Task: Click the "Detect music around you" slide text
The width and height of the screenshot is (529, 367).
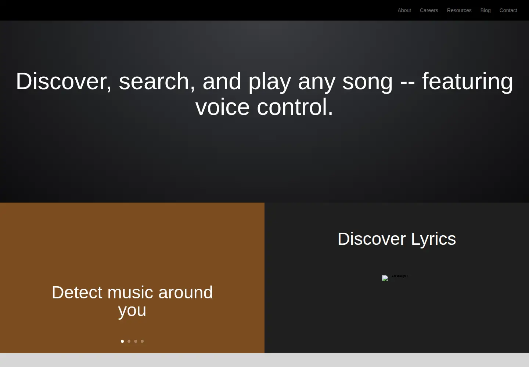Action: (x=132, y=301)
